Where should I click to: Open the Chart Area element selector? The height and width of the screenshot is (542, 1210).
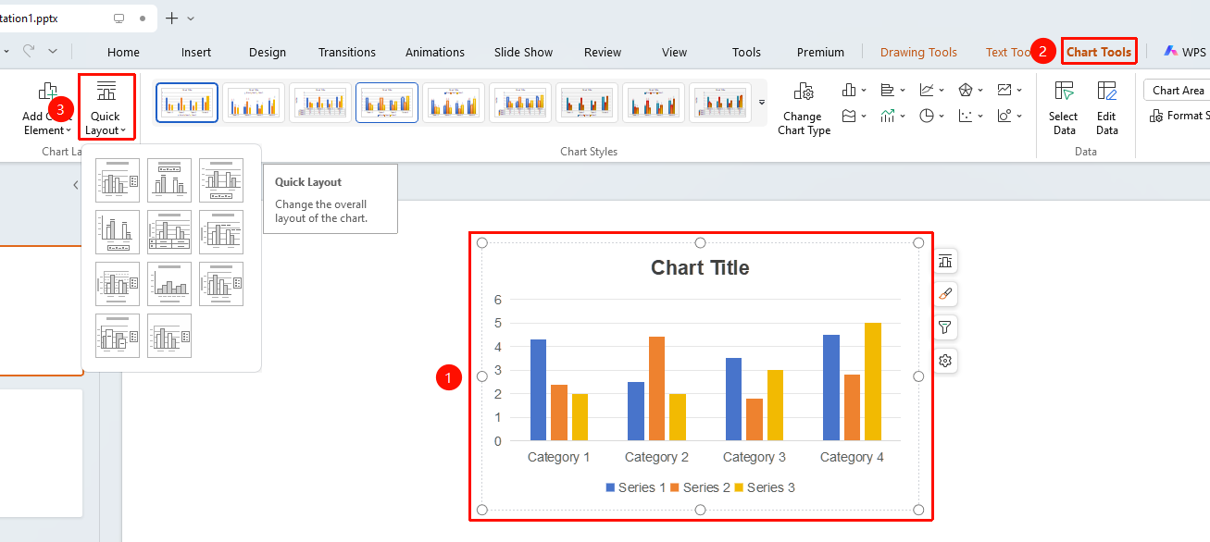(1178, 90)
